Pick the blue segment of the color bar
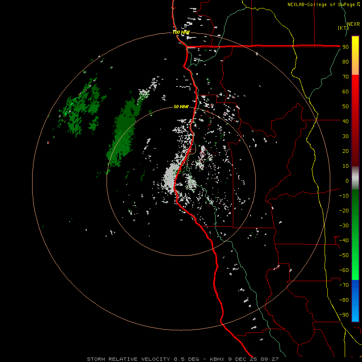 pos(355,301)
